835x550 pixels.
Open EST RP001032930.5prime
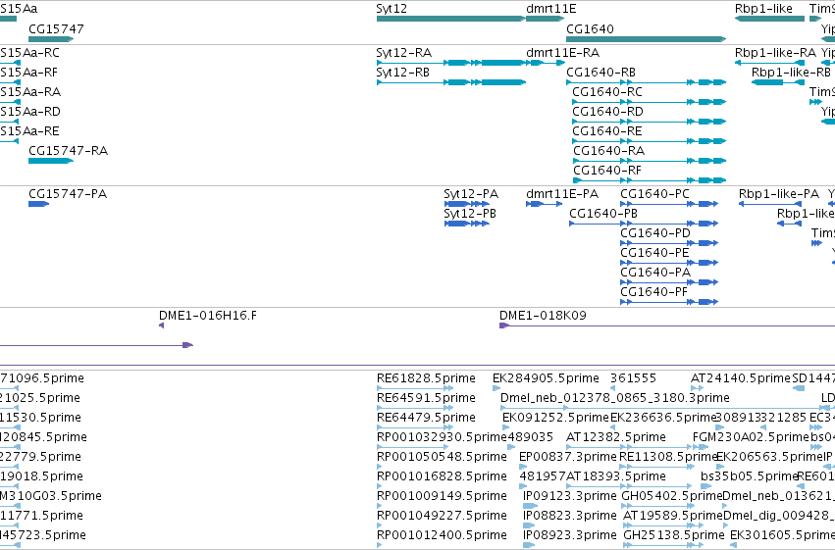[442, 438]
